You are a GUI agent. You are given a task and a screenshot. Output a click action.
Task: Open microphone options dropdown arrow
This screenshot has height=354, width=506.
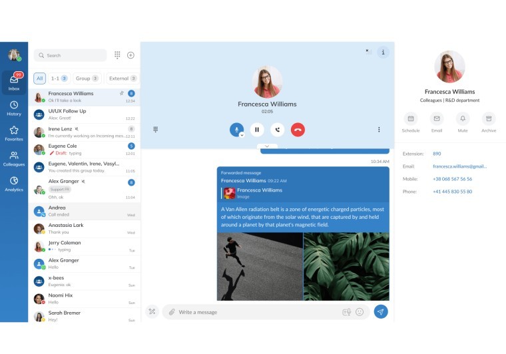pyautogui.click(x=242, y=135)
